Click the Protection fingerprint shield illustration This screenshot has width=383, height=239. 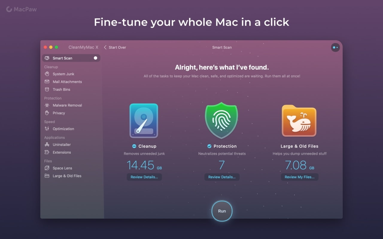point(221,120)
